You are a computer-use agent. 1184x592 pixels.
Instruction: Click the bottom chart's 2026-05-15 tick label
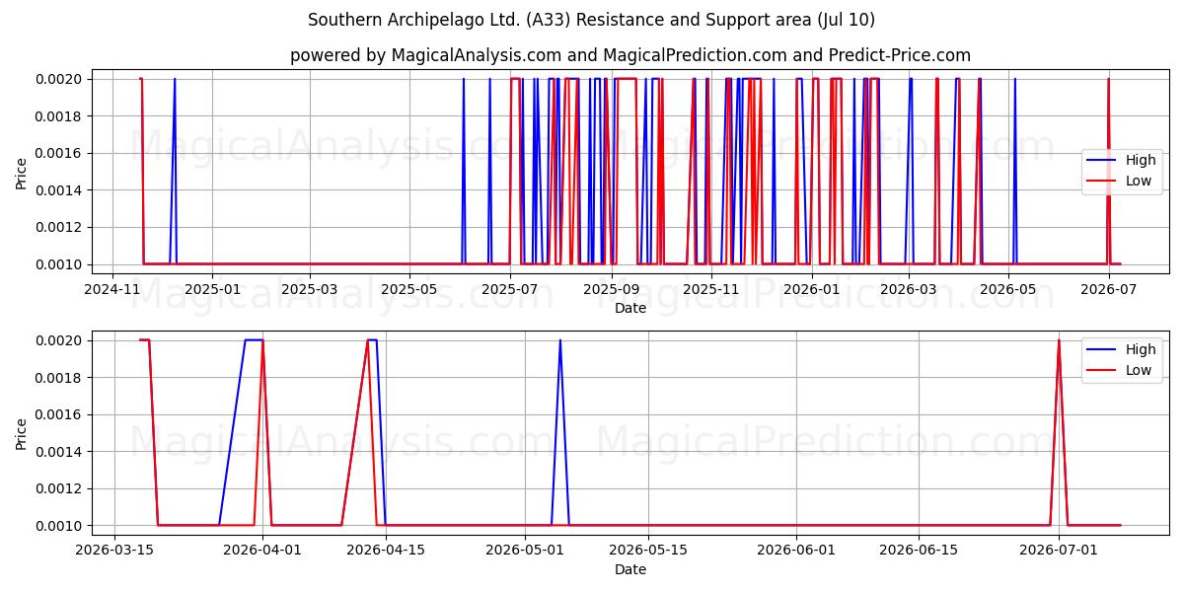coord(647,551)
